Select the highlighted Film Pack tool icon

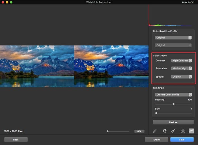pyautogui.click(x=191, y=131)
